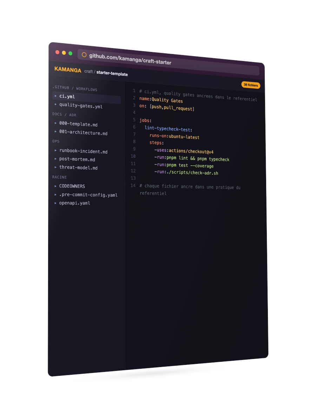This screenshot has width=316, height=413.
Task: Open the CODEOWNERS file
Action: [72, 186]
